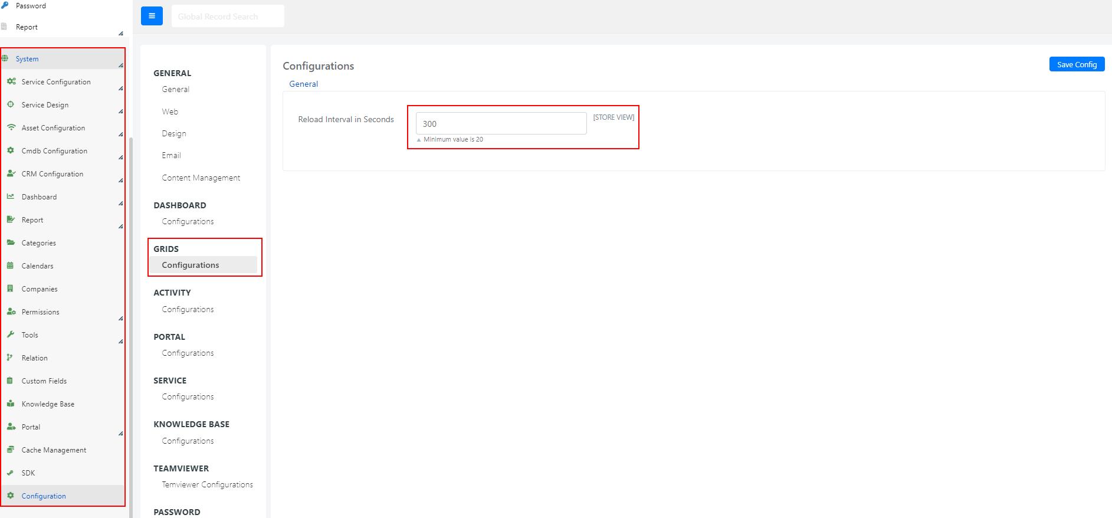The width and height of the screenshot is (1112, 518).
Task: Click the Service Design icon
Action: tap(11, 104)
